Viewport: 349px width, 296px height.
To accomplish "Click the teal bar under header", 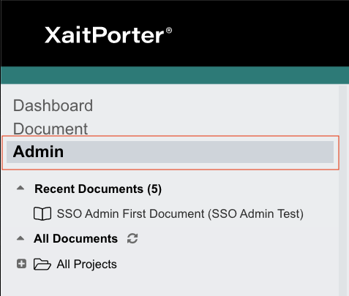I will 175,75.
